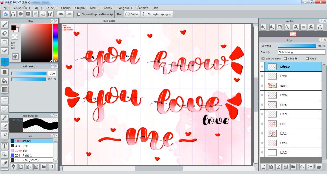Select Pen (Sharp) brush

tap(32, 160)
